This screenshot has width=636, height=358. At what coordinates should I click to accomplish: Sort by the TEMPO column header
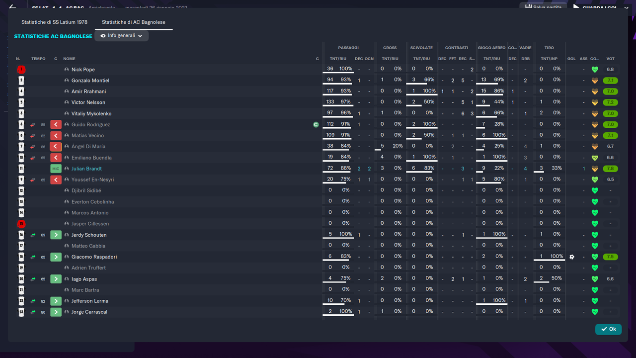[x=38, y=59]
